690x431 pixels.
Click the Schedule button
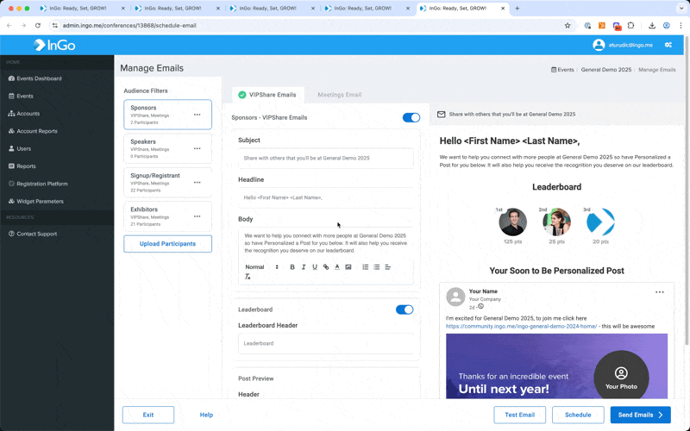point(578,415)
